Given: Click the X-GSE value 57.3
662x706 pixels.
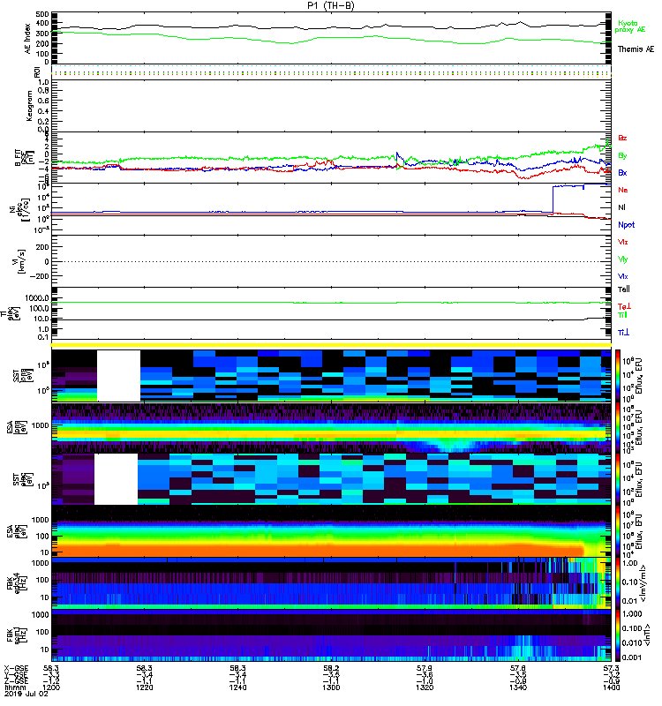Looking at the screenshot, I should (x=611, y=669).
